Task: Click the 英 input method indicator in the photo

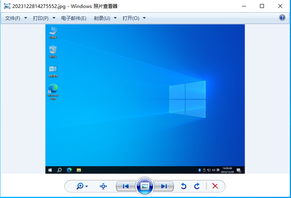Action: click(218, 170)
